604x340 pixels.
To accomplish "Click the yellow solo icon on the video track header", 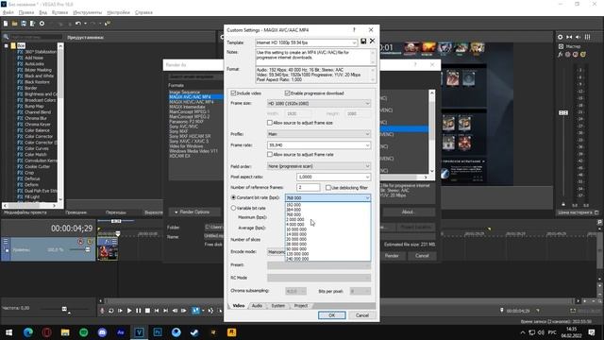I will point(90,242).
